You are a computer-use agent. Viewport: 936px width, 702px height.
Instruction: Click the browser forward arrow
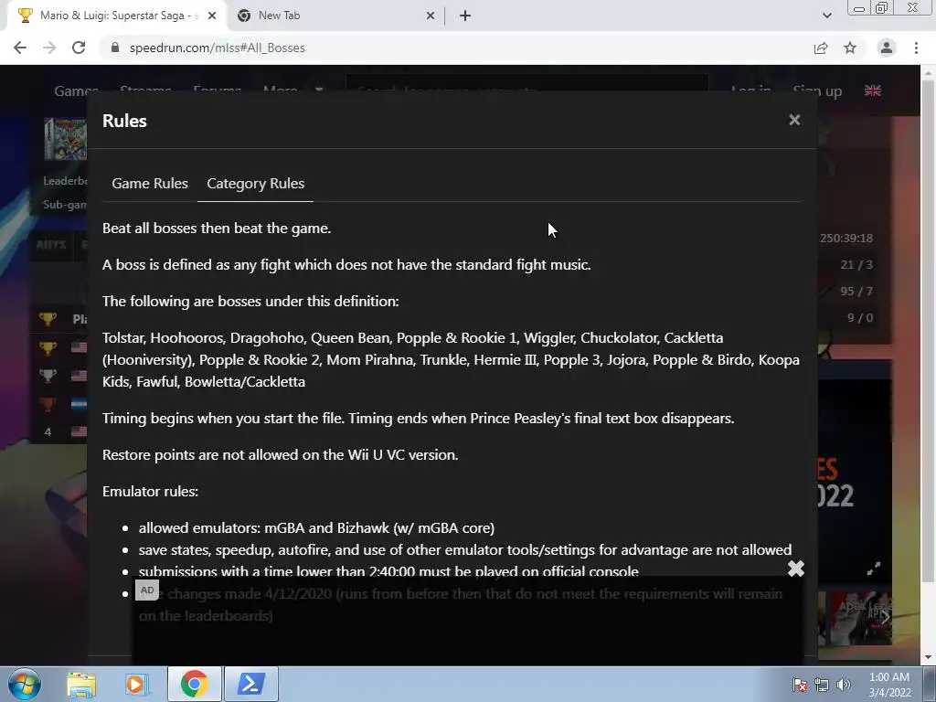point(49,48)
